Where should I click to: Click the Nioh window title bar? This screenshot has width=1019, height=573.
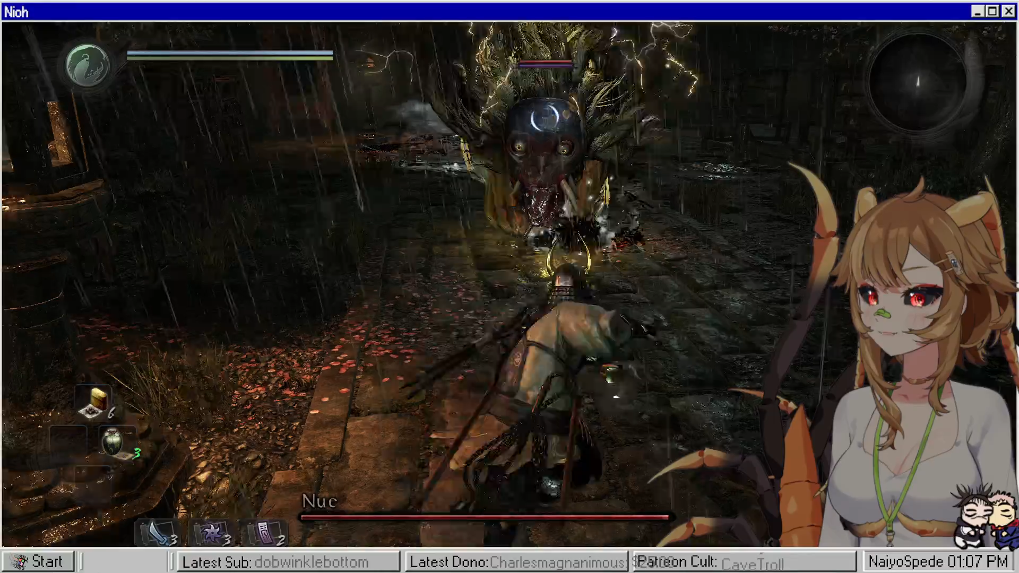478,12
